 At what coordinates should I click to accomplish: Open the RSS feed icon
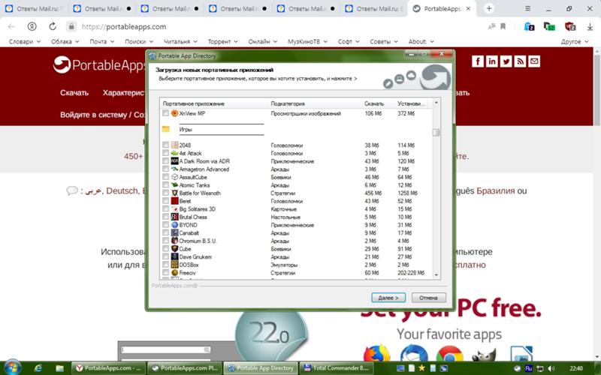pos(520,61)
